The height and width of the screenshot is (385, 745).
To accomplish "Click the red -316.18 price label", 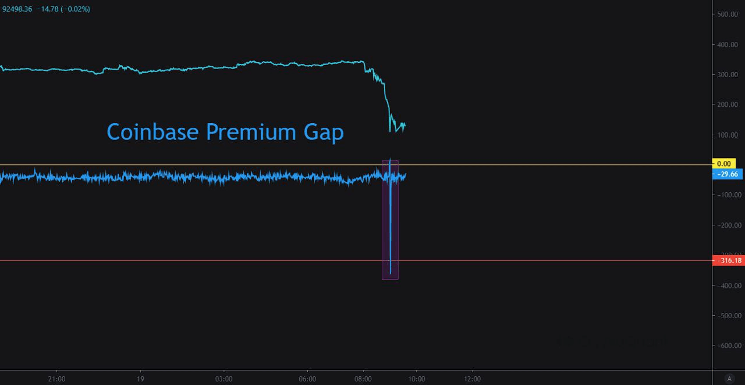I will click(728, 261).
